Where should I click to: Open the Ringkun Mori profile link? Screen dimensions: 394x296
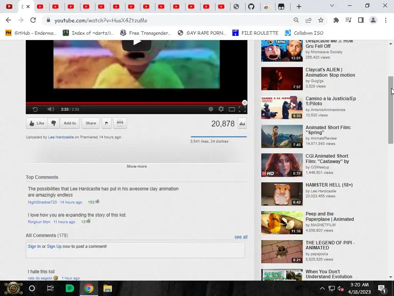pyautogui.click(x=39, y=222)
